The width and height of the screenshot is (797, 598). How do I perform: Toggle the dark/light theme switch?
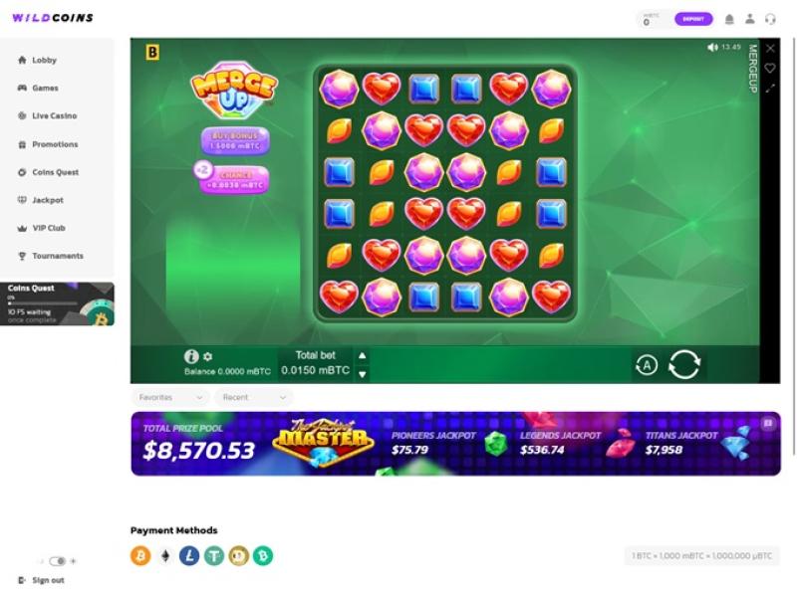pos(58,561)
